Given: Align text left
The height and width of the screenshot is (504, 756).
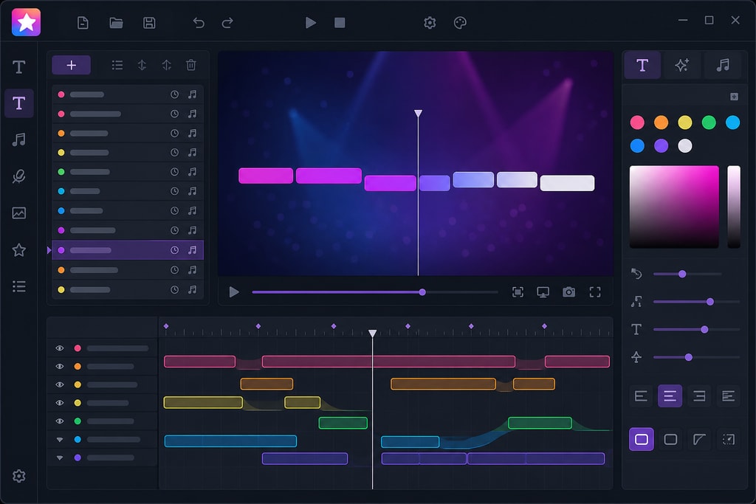Looking at the screenshot, I should coord(642,396).
